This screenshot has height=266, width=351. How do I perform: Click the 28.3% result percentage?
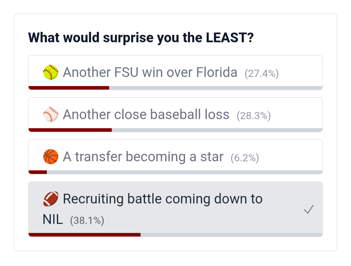tap(253, 116)
